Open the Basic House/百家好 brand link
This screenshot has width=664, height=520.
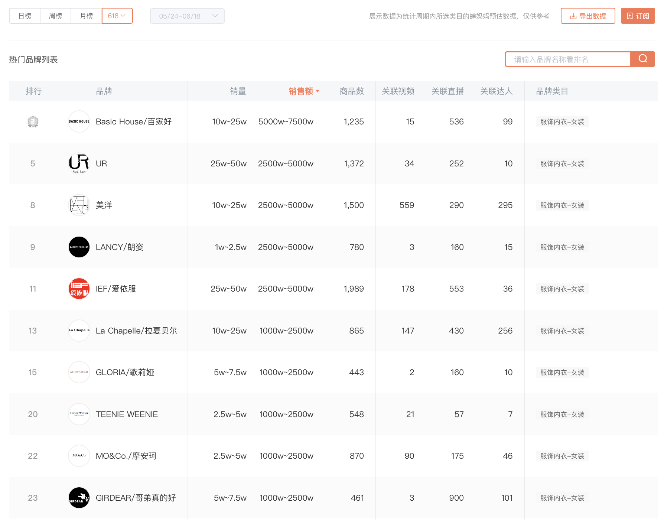[134, 121]
